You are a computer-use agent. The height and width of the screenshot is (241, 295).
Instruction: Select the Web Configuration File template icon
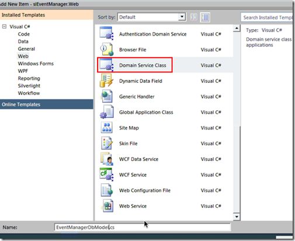coord(106,190)
